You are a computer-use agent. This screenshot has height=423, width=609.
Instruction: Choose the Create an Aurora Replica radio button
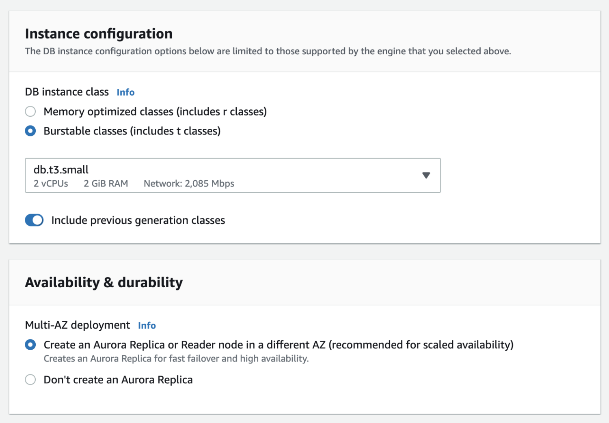[30, 345]
